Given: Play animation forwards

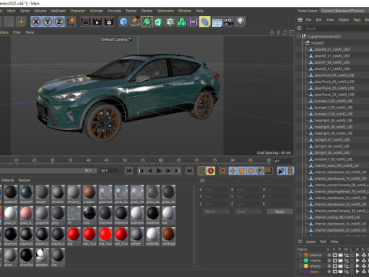Looking at the screenshot, I should (159, 171).
